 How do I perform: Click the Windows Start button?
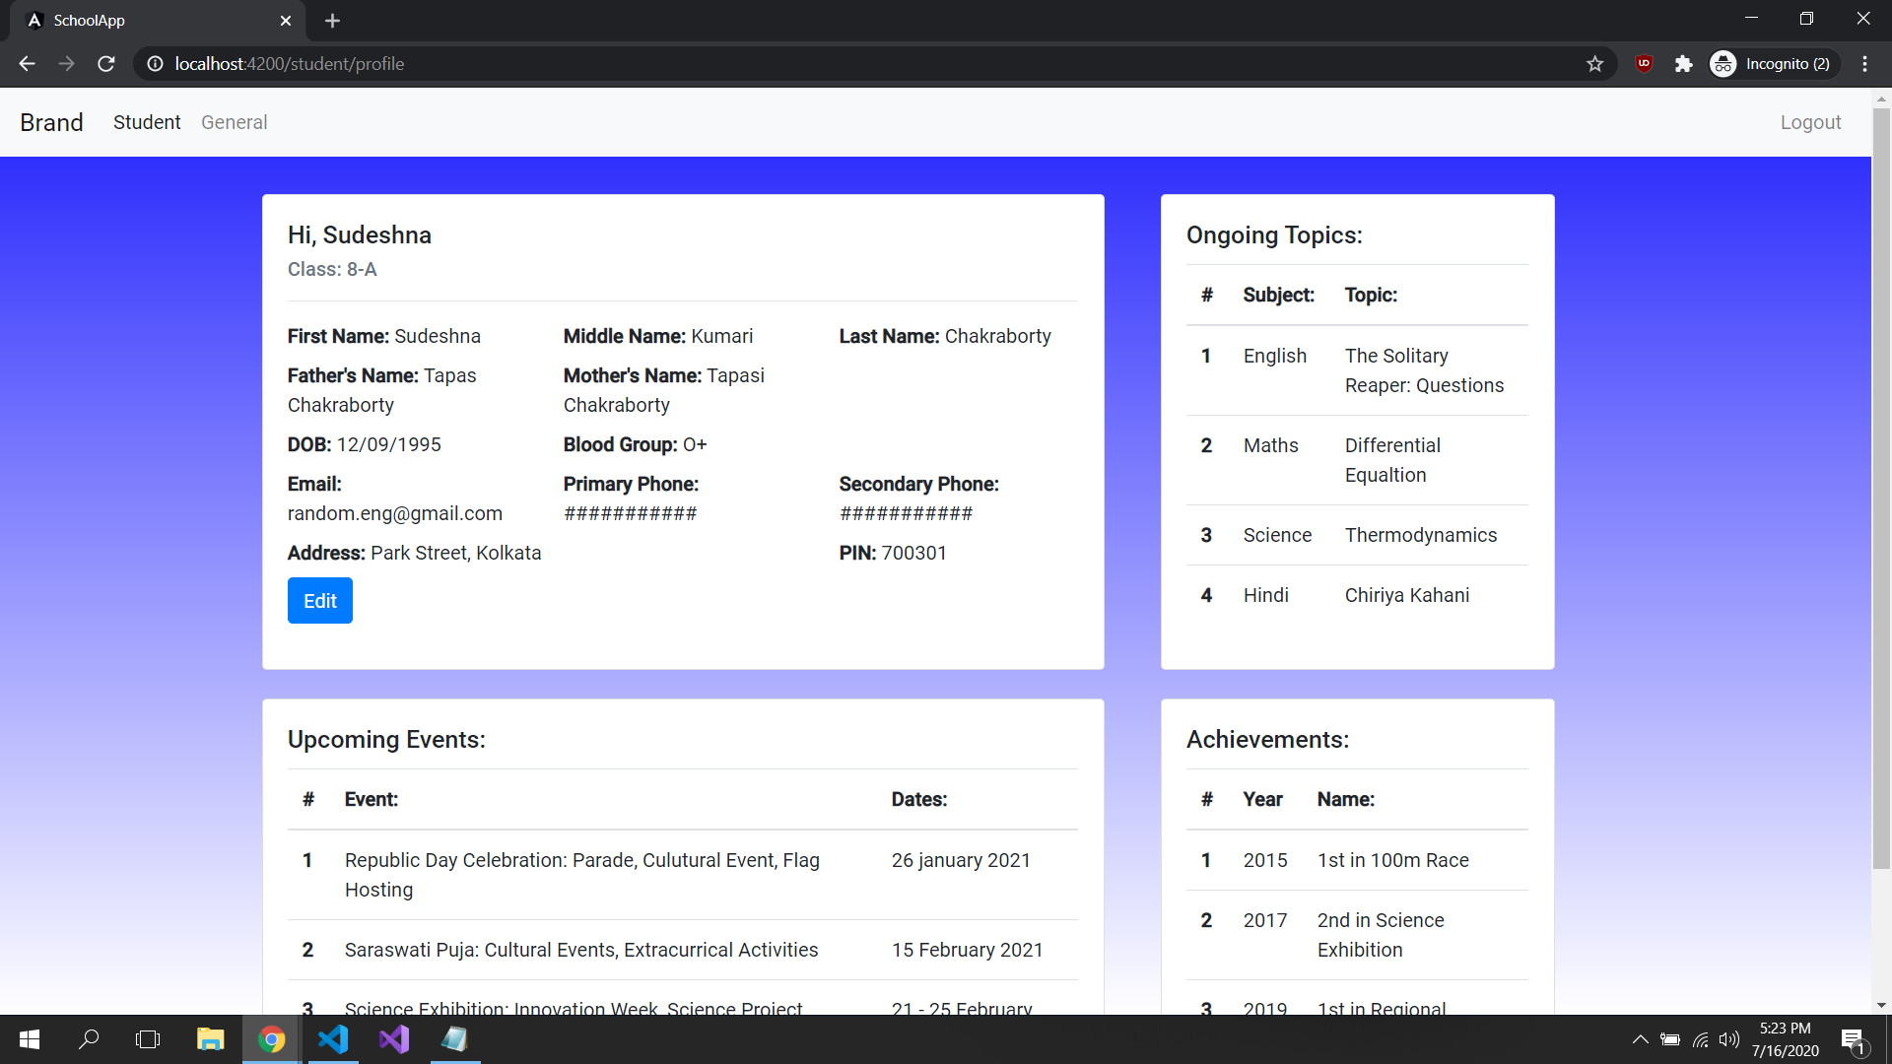[29, 1038]
